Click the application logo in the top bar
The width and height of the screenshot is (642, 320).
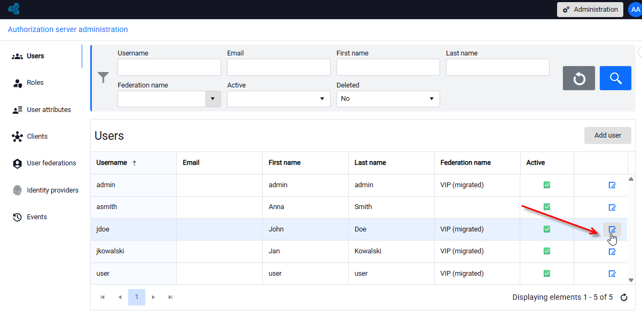click(14, 9)
